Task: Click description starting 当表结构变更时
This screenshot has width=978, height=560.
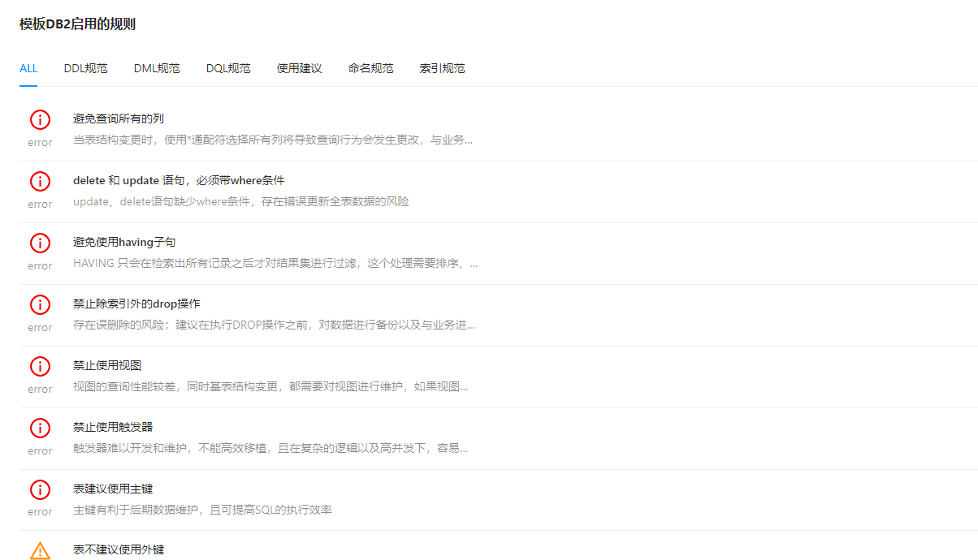Action: click(273, 140)
